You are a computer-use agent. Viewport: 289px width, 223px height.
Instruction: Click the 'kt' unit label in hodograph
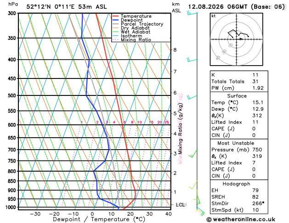pyautogui.click(x=214, y=16)
